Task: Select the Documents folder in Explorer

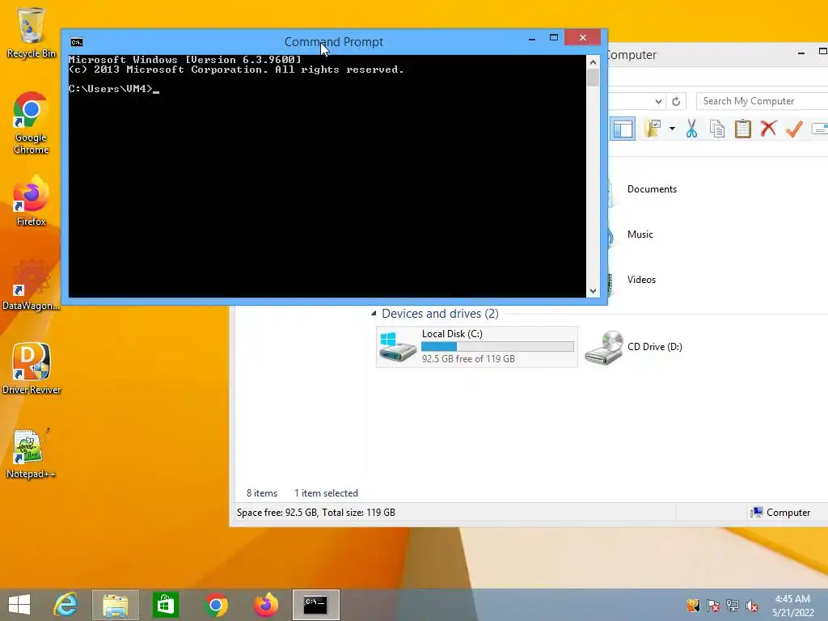Action: click(652, 189)
